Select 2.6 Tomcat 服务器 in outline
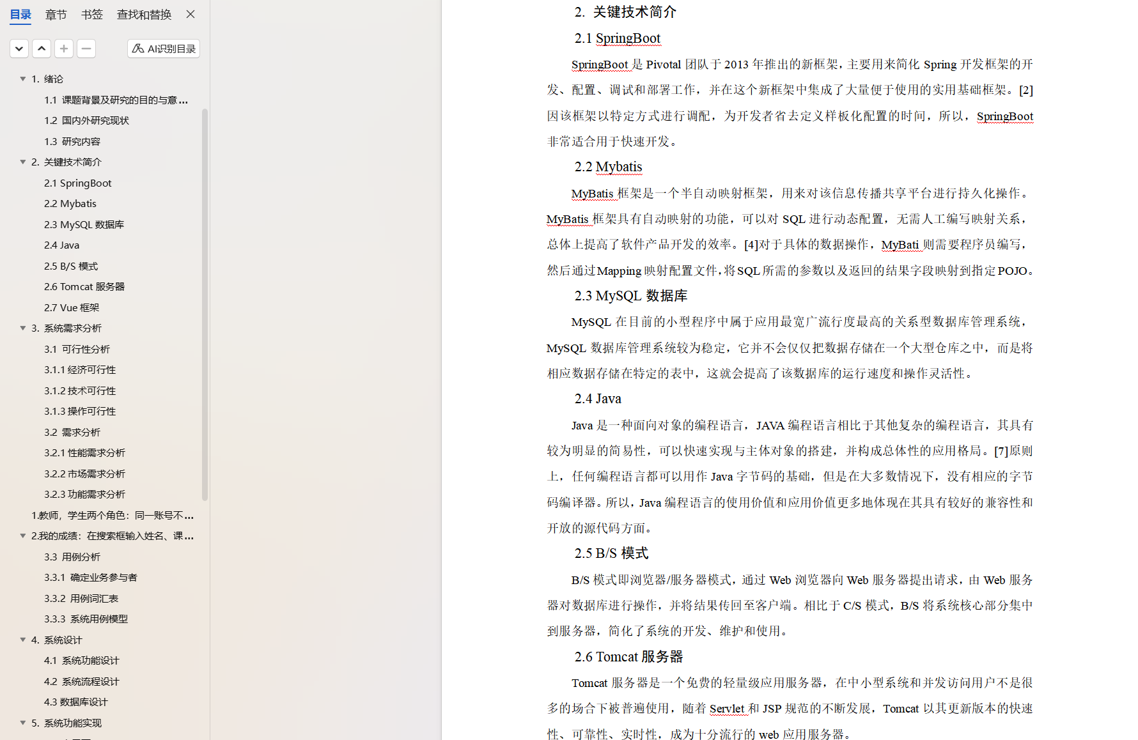Image resolution: width=1138 pixels, height=740 pixels. point(84,287)
